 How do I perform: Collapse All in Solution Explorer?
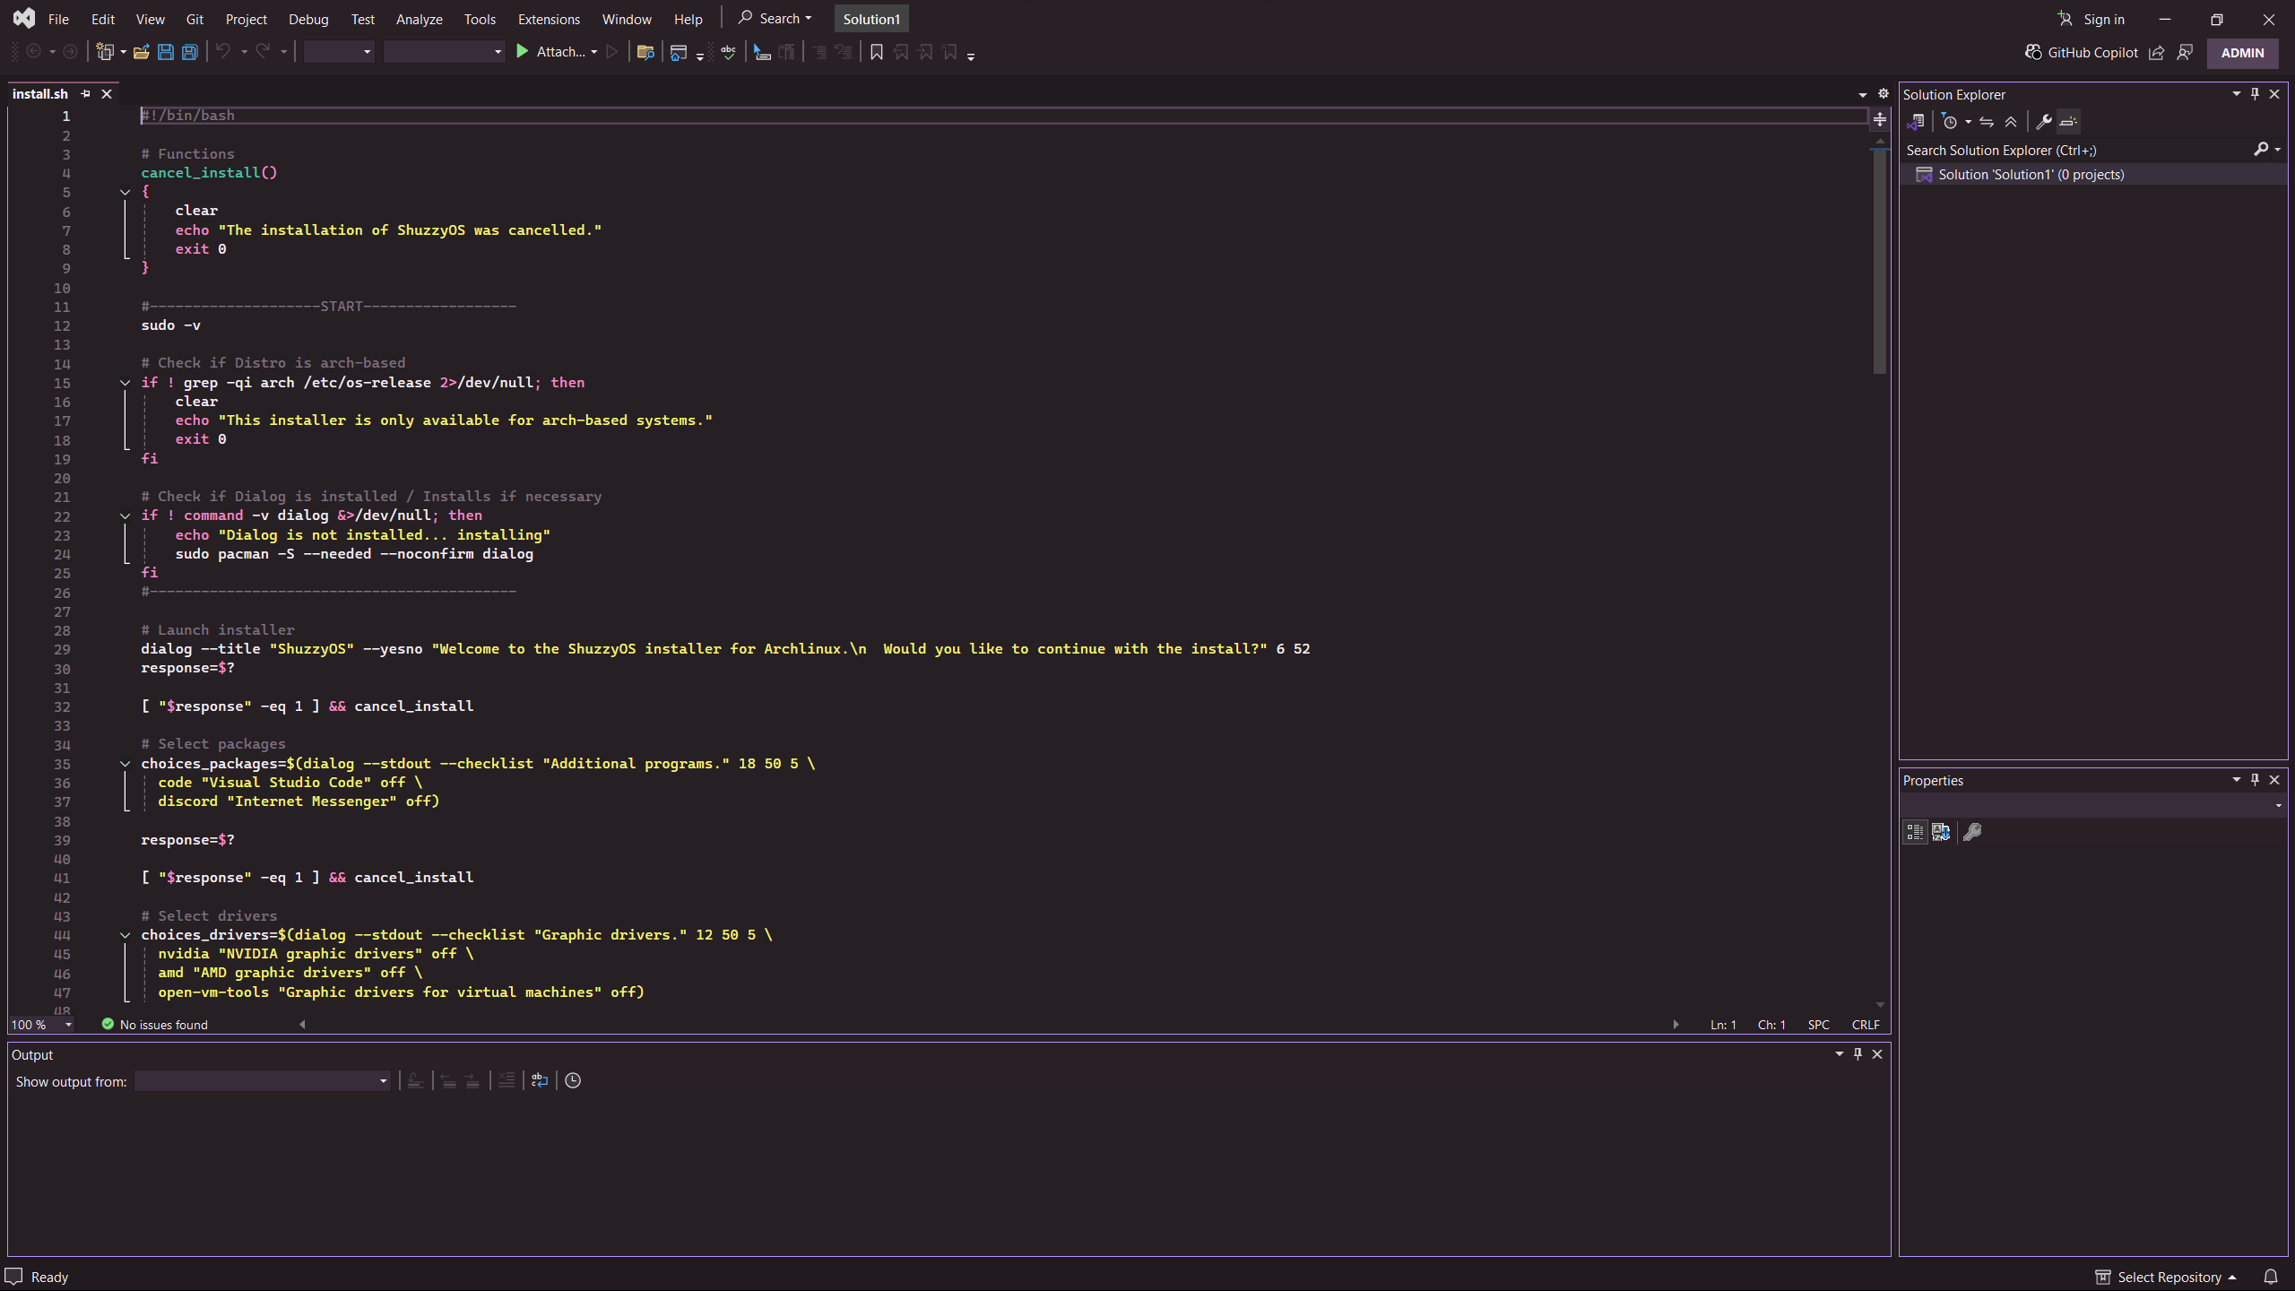click(2011, 122)
